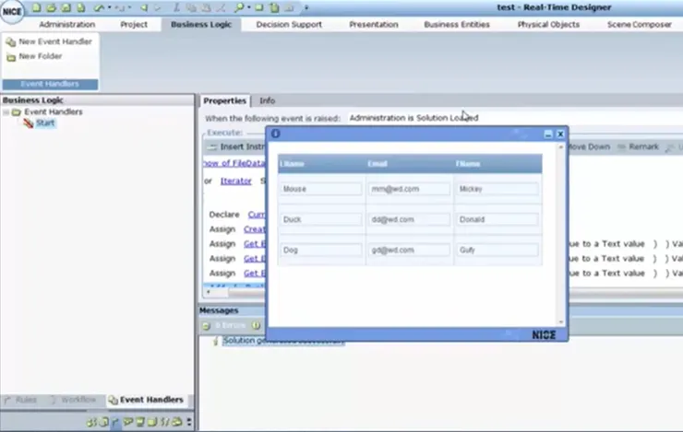Open the Undo history dropdown arrow

click(x=109, y=7)
